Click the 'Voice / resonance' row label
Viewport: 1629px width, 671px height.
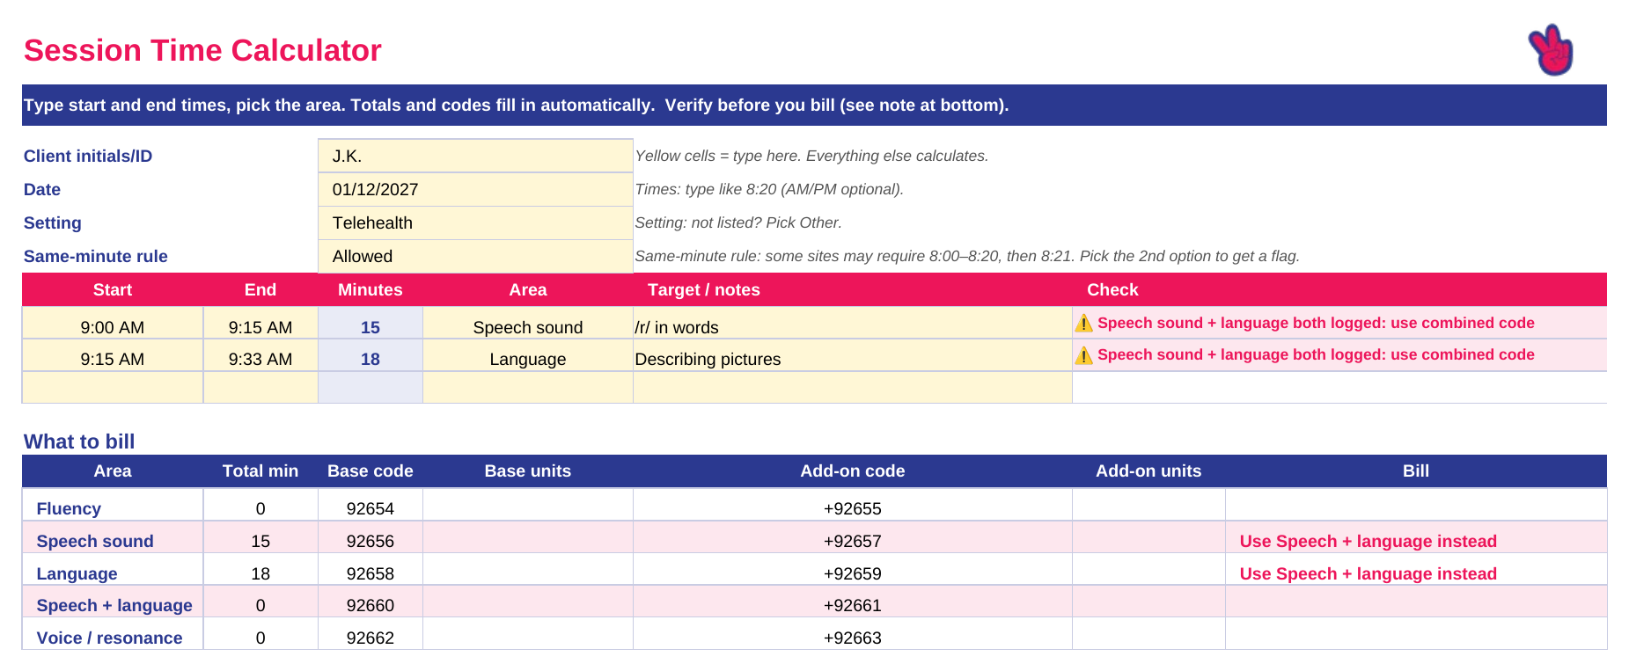(109, 638)
